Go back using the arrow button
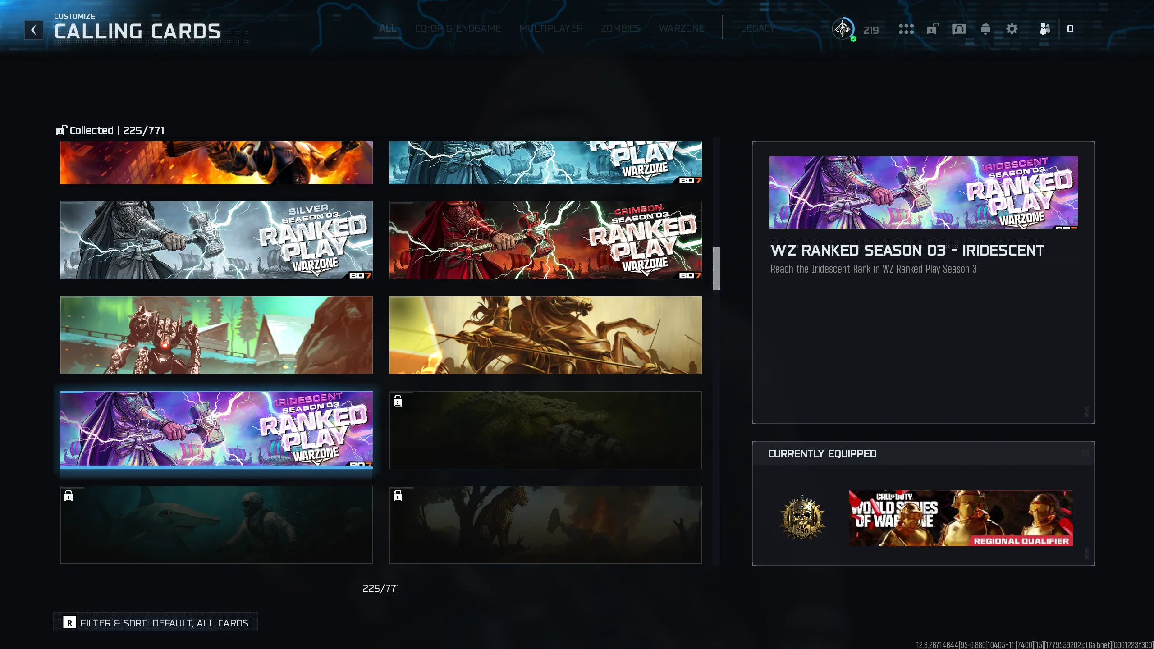Image resolution: width=1154 pixels, height=649 pixels. pyautogui.click(x=34, y=30)
